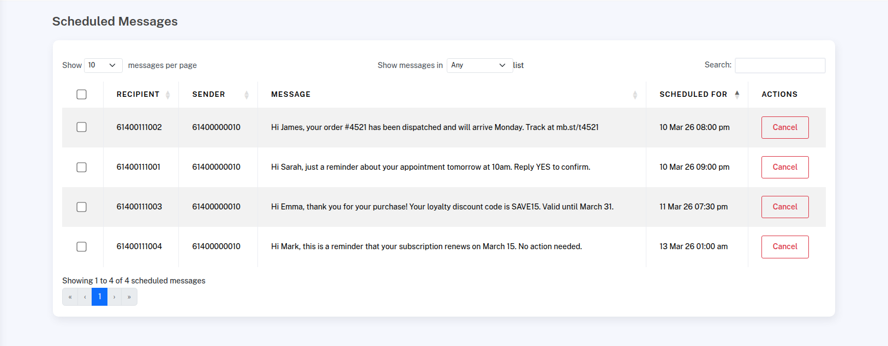Click page 1 in pagination
Viewport: 888px width, 346px height.
[99, 297]
